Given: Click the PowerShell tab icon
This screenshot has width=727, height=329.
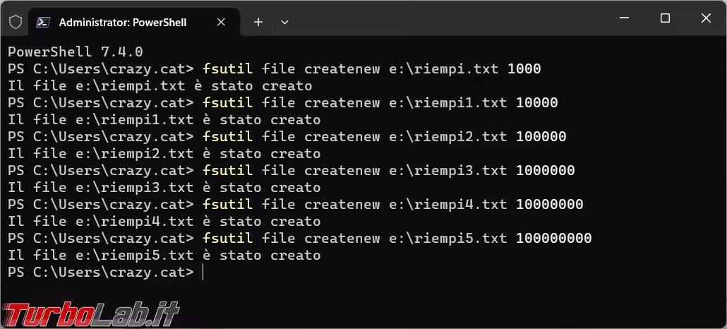Looking at the screenshot, I should click(43, 22).
